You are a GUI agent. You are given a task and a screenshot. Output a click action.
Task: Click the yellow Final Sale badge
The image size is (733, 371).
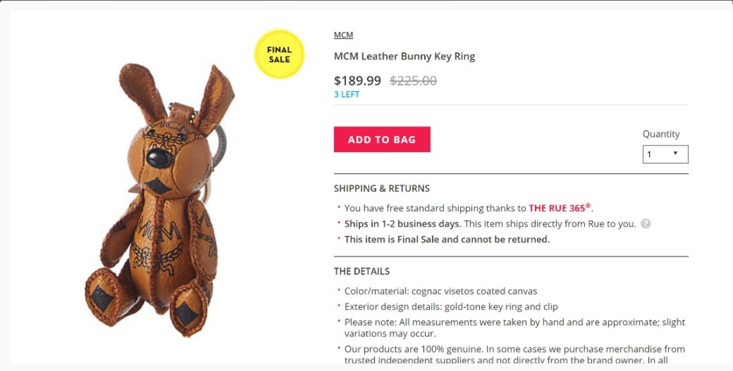pos(279,54)
